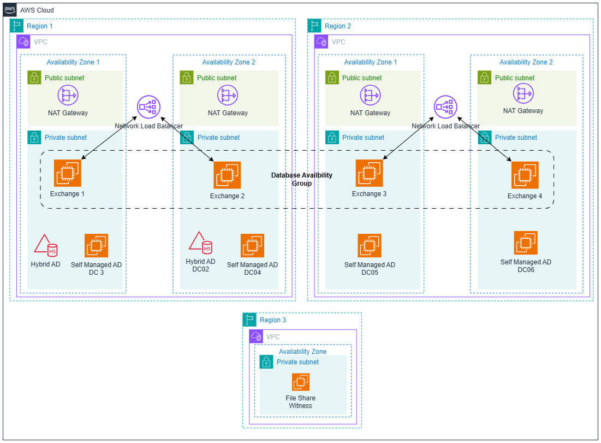Select the Exchange 1 instance icon
The image size is (601, 443).
tap(67, 172)
